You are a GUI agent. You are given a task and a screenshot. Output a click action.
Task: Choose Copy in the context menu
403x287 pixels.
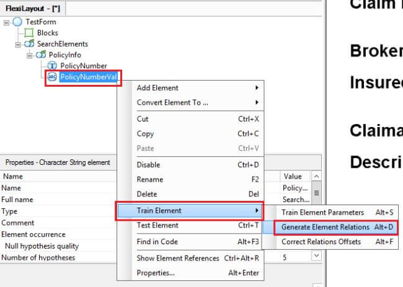pyautogui.click(x=190, y=134)
